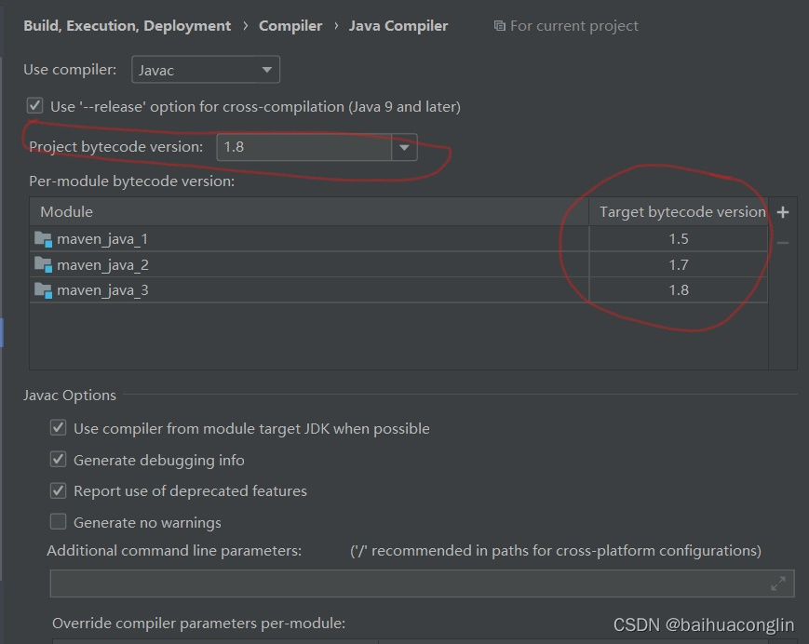Toggle the '--release' cross-compilation checkbox
The width and height of the screenshot is (809, 644).
[x=35, y=106]
